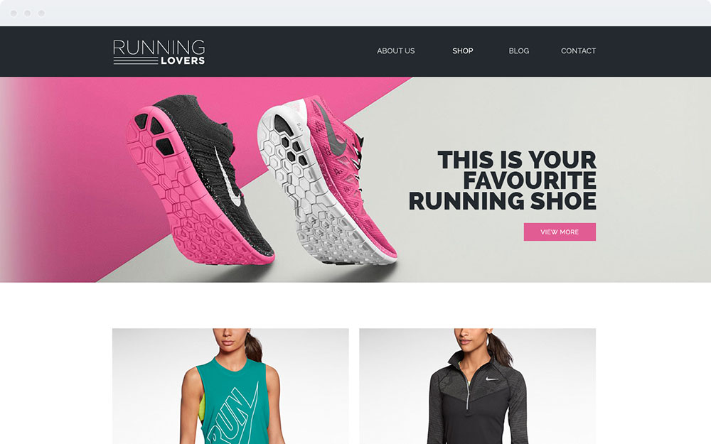
Task: Open the Blog link in navigation
Action: click(519, 50)
